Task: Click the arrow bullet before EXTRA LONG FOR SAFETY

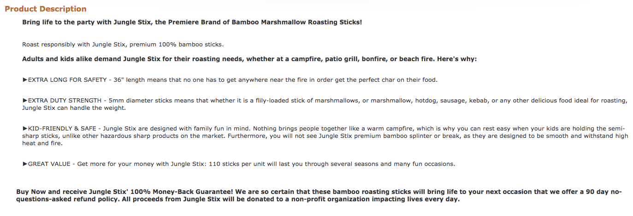Action: [25, 80]
